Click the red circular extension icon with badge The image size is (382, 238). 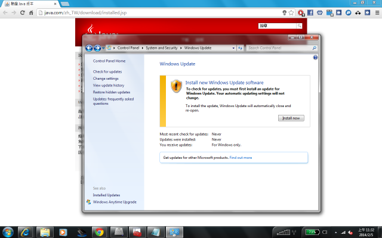point(301,13)
